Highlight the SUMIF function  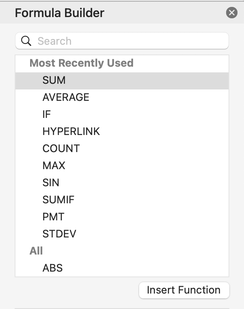58,200
